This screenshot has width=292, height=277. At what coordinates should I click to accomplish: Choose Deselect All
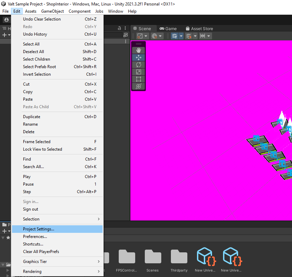57,52
